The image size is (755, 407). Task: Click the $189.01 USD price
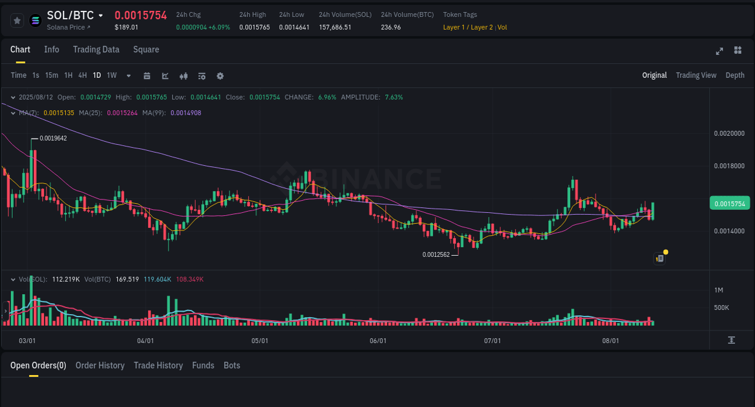tap(126, 27)
